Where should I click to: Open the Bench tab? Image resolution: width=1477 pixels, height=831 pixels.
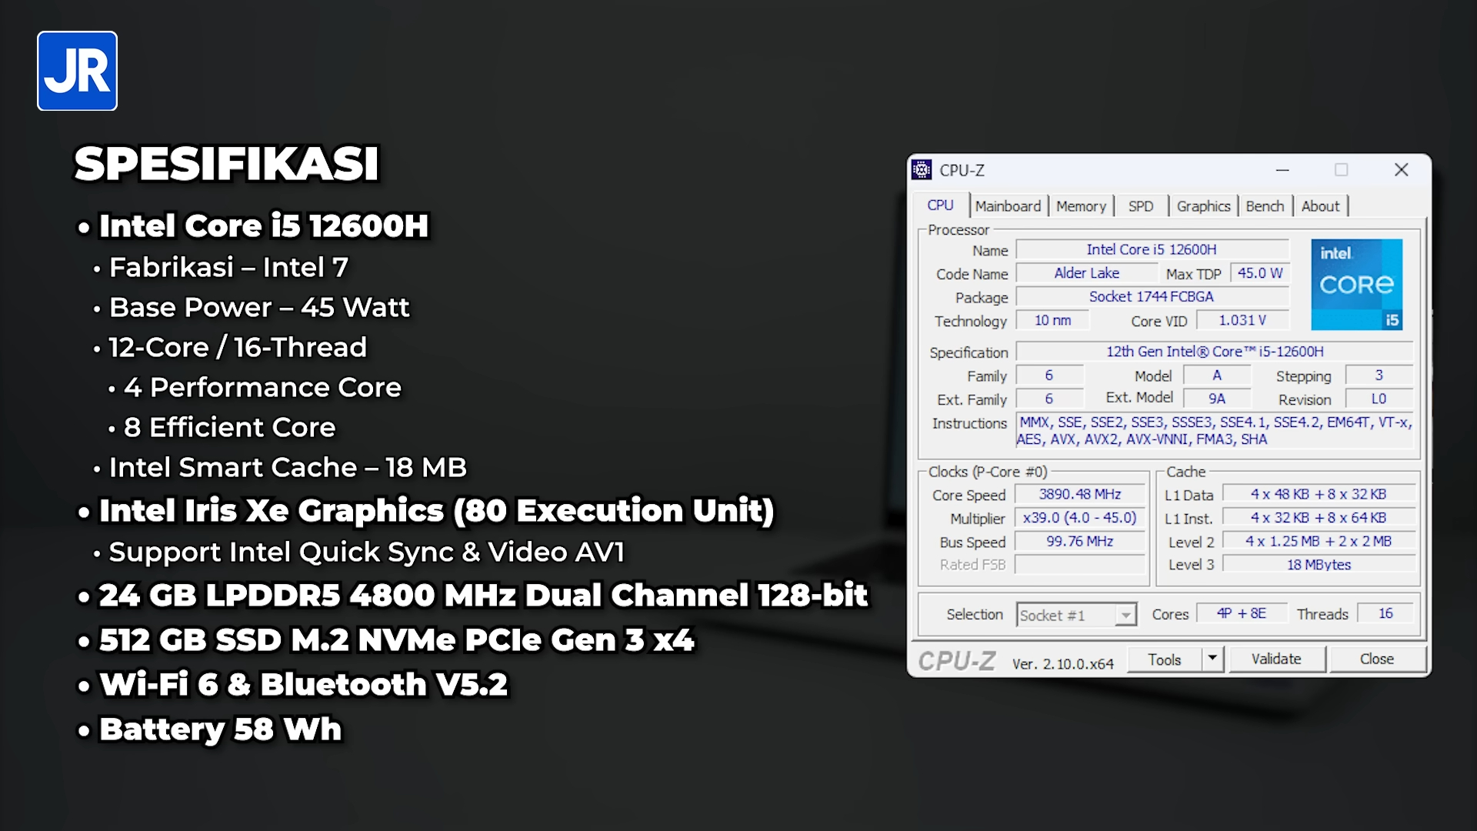(x=1265, y=205)
